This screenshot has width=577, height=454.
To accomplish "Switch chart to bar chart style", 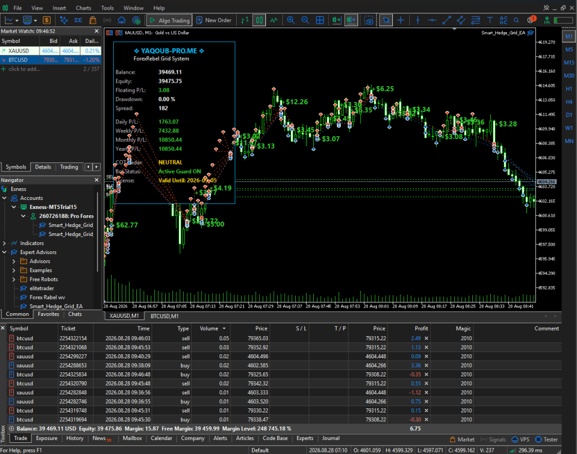I will [x=245, y=20].
